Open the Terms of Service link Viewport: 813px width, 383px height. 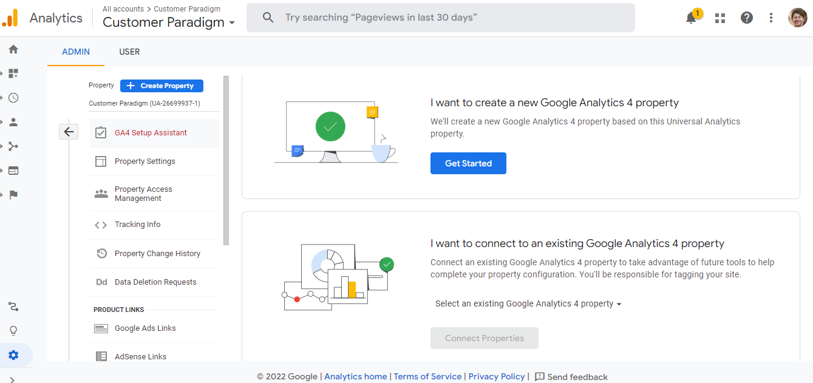click(427, 376)
